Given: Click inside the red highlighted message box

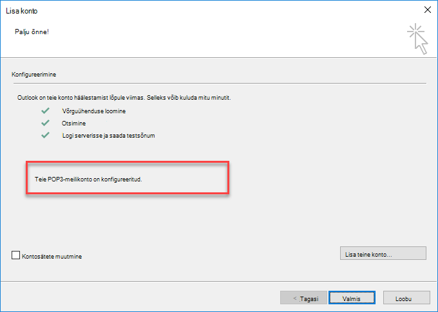Looking at the screenshot, I should click(128, 178).
